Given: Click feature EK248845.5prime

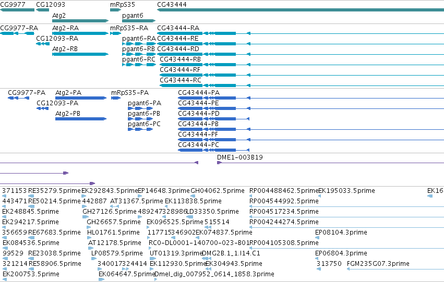Looking at the screenshot, I should click(31, 212).
